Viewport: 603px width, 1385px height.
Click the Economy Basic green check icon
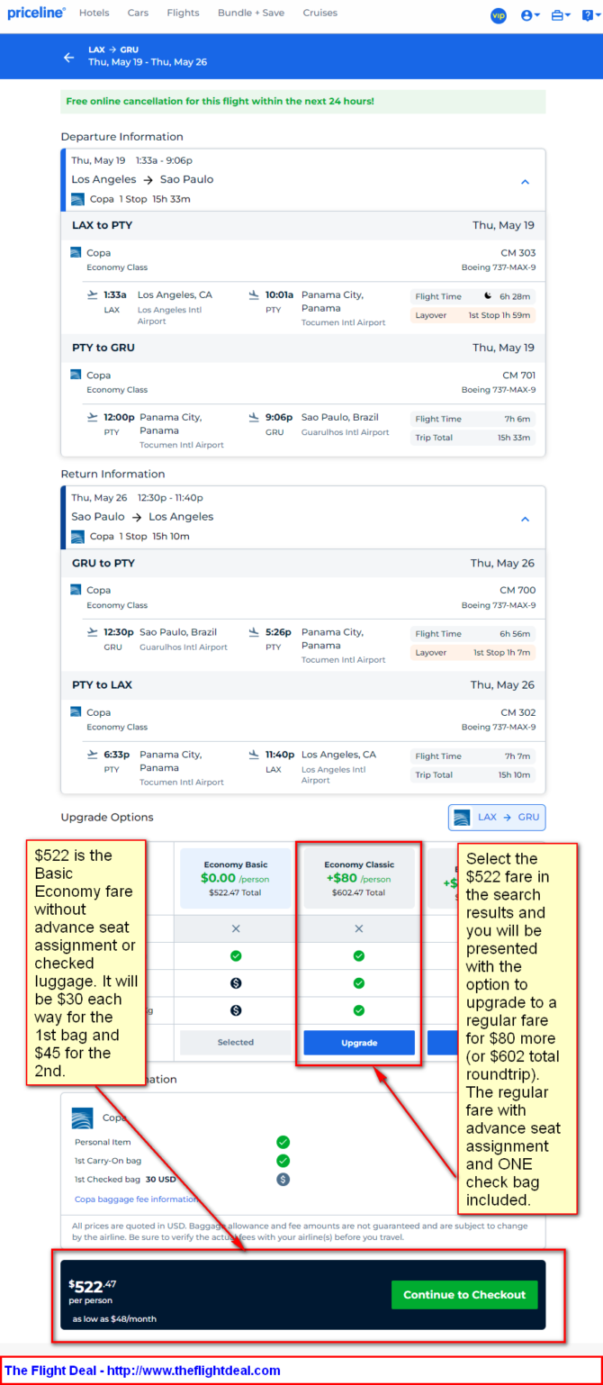click(236, 955)
